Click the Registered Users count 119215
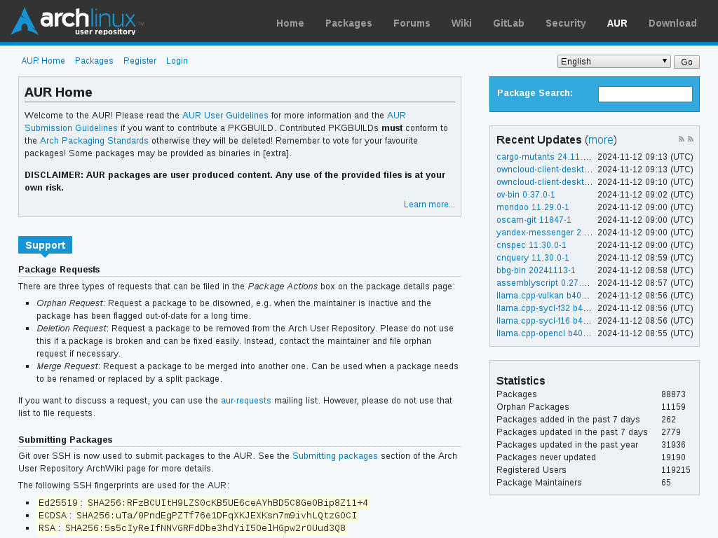 coord(675,470)
